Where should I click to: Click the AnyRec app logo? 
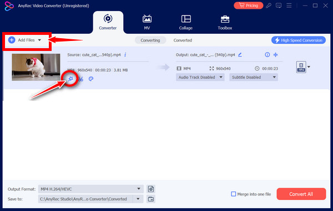coord(9,6)
